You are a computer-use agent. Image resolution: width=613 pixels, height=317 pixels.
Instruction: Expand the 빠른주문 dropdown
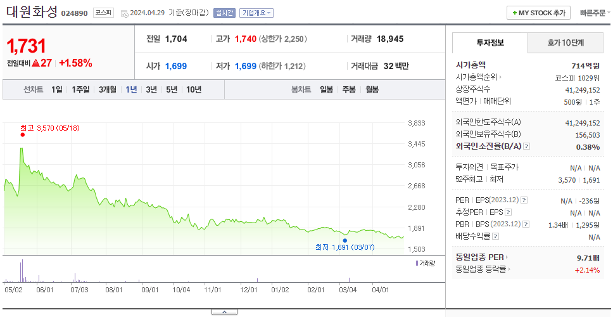(x=595, y=13)
